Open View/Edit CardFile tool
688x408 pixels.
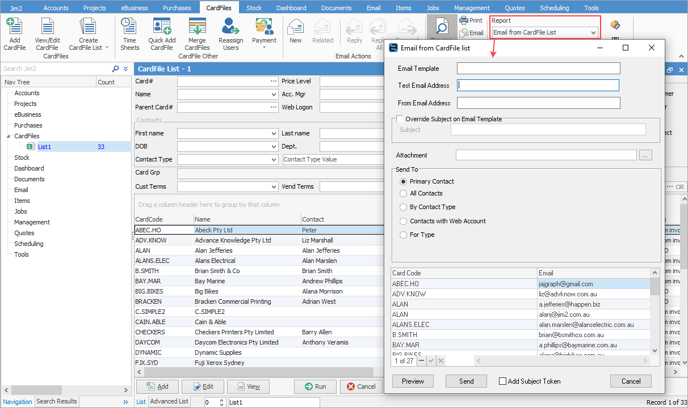(47, 27)
